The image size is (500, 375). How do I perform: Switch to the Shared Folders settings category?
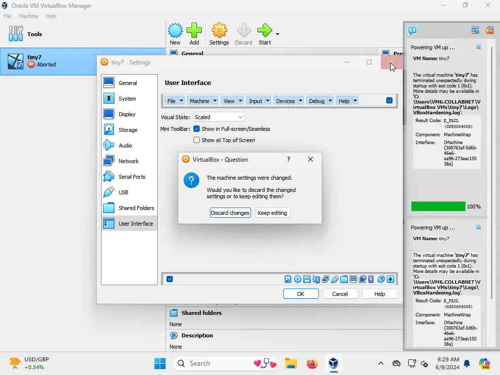pos(129,208)
